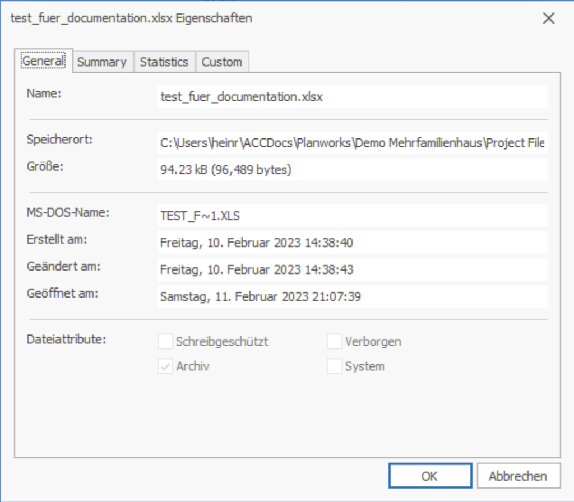This screenshot has width=574, height=502.
Task: Close the Eigenschaften dialog
Action: pyautogui.click(x=549, y=18)
